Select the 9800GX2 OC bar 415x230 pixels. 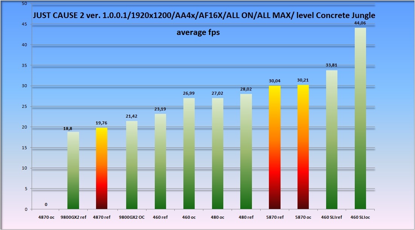pos(132,165)
